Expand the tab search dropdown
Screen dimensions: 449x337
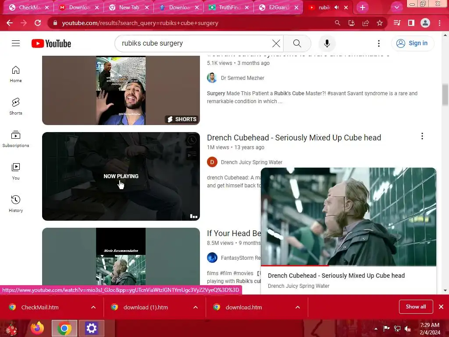point(396,7)
